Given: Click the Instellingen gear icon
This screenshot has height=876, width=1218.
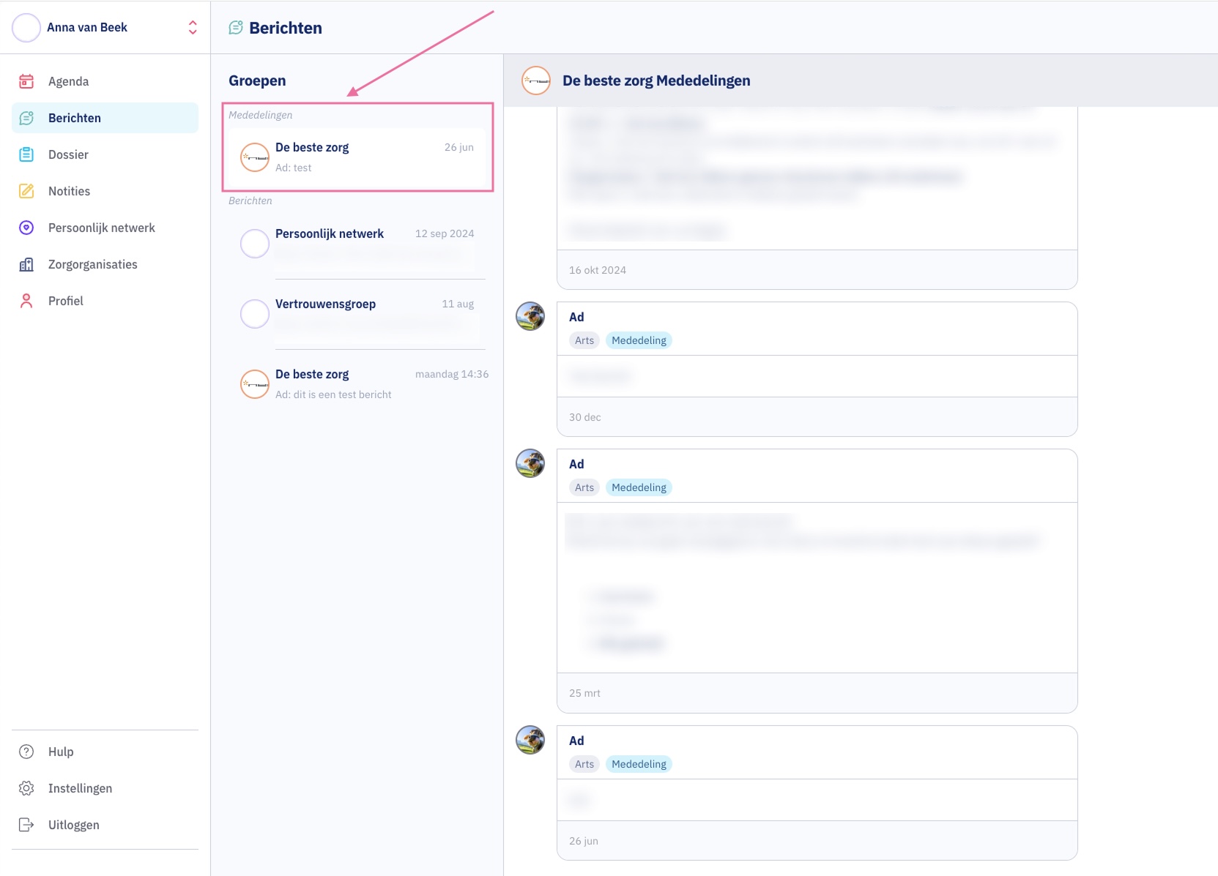Looking at the screenshot, I should point(26,788).
